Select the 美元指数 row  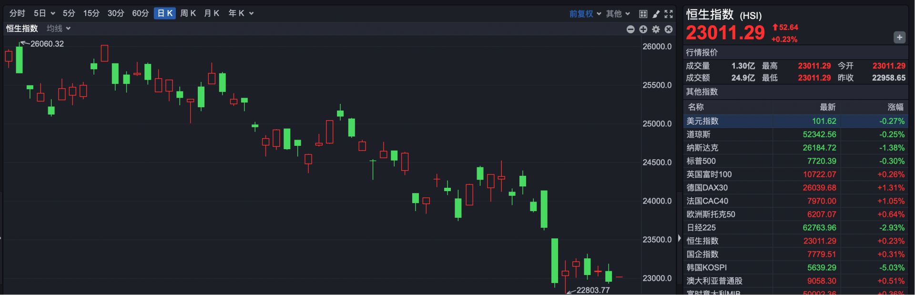(796, 121)
